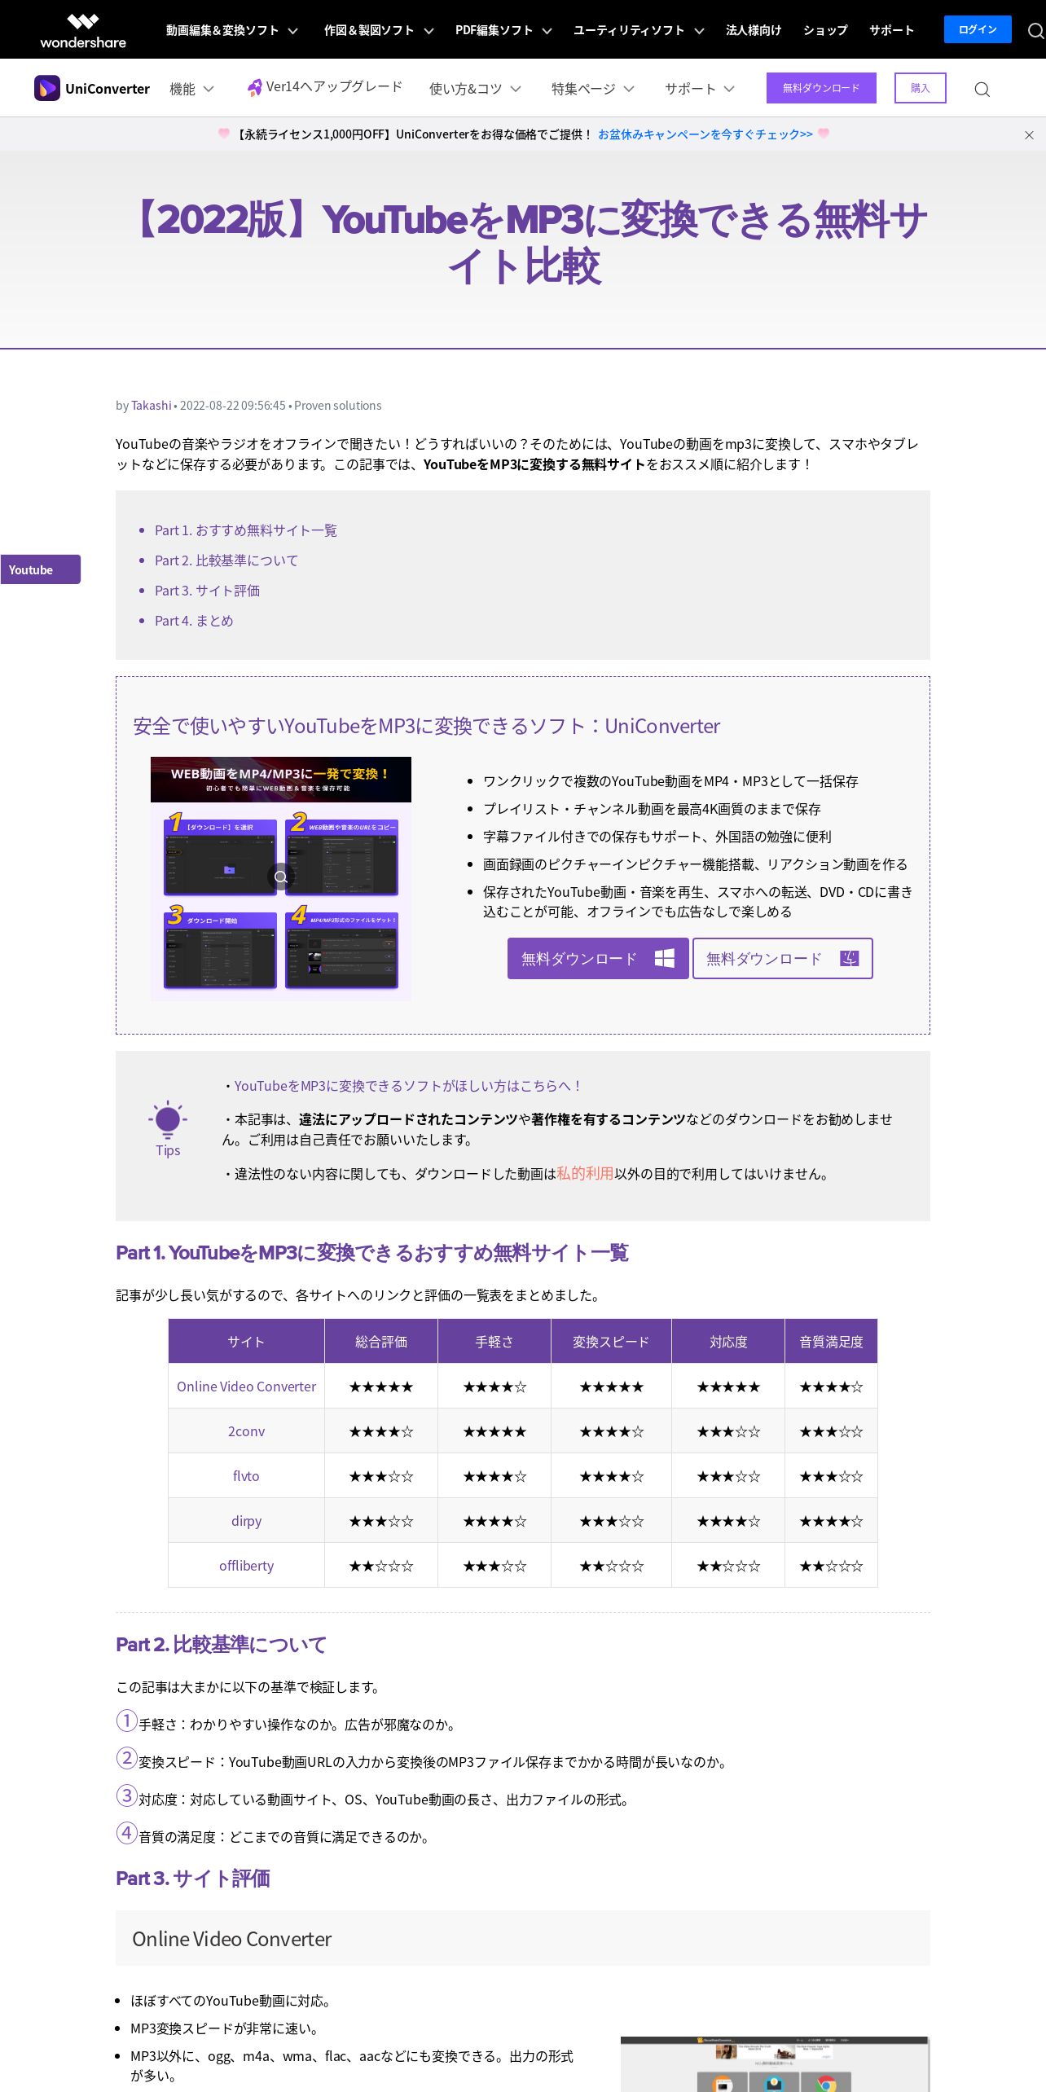1046x2092 pixels.
Task: Click the Windows 無料ダウンロード button
Action: [x=598, y=958]
